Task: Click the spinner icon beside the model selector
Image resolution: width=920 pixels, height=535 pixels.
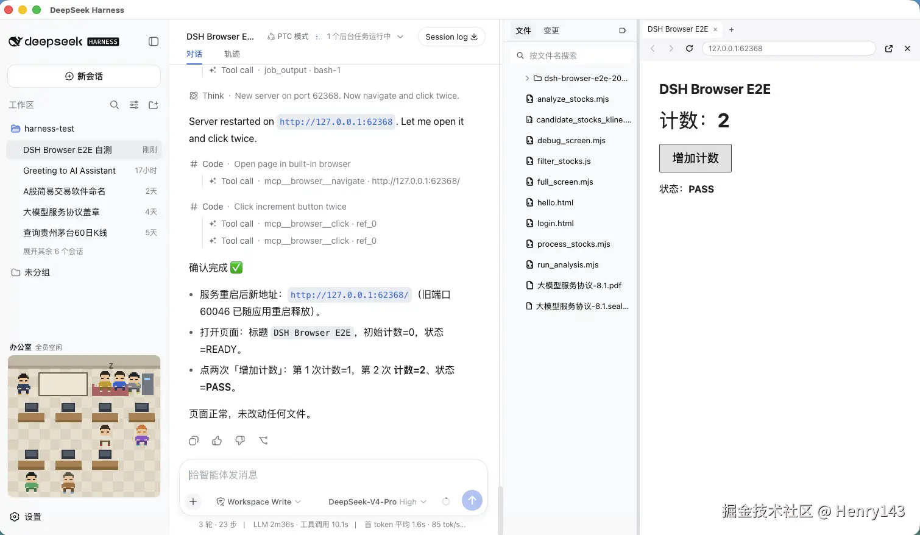Action: tap(446, 501)
